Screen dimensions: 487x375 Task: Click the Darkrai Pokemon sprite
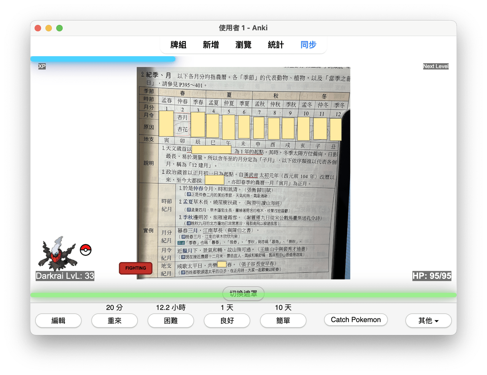click(58, 253)
